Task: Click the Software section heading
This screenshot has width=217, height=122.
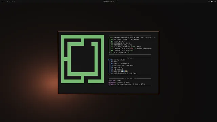Action: click(x=130, y=58)
